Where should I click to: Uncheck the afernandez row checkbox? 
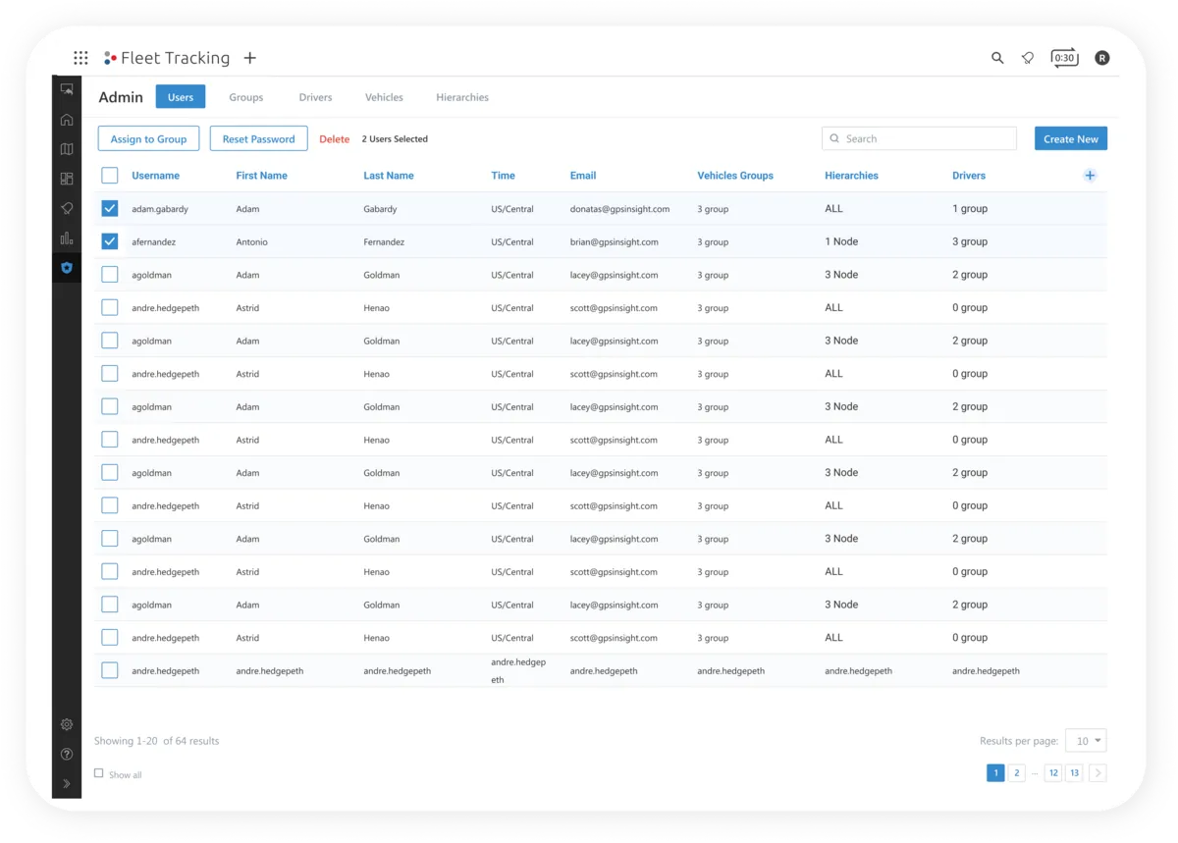[x=110, y=241]
